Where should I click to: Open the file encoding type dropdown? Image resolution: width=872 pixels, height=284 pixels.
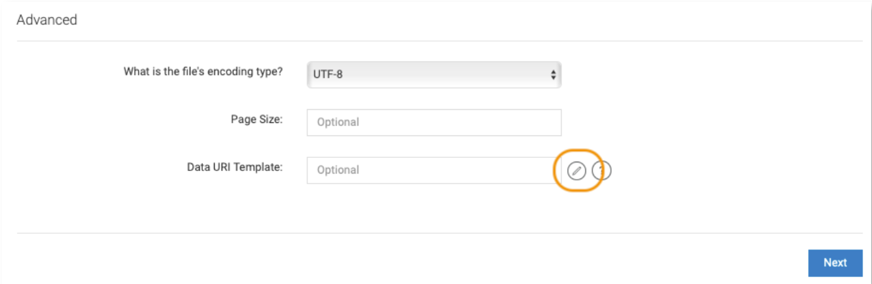pos(433,74)
